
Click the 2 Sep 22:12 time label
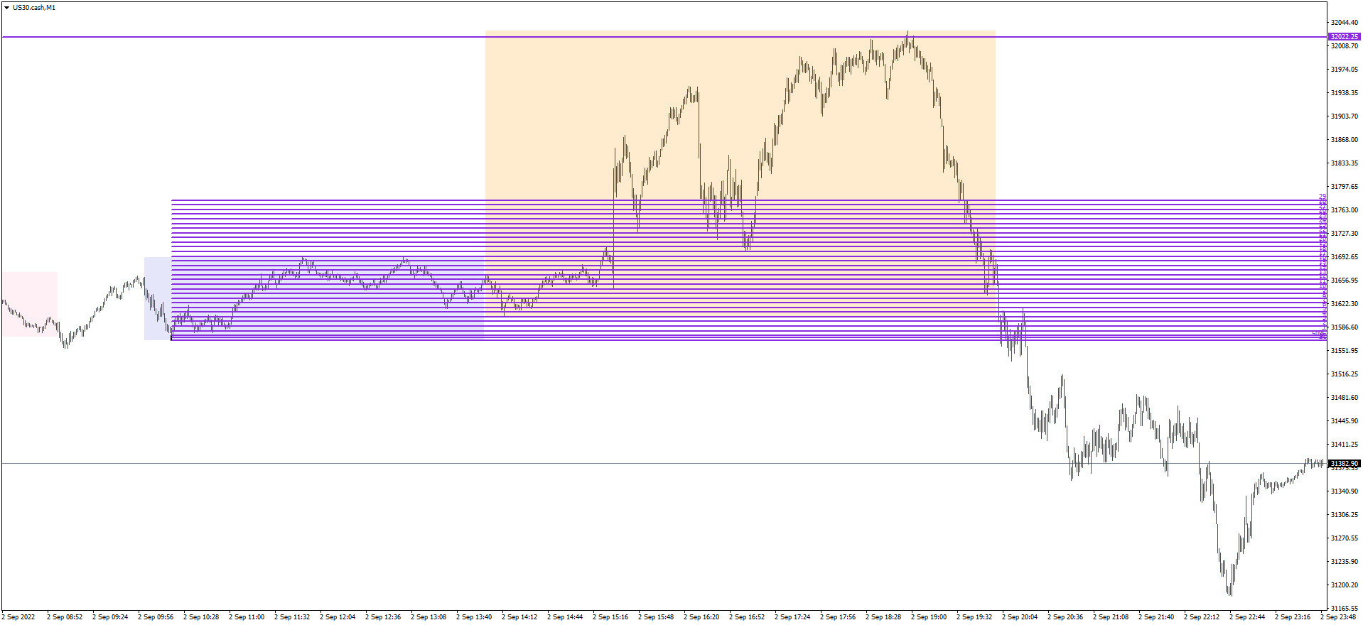(1202, 617)
